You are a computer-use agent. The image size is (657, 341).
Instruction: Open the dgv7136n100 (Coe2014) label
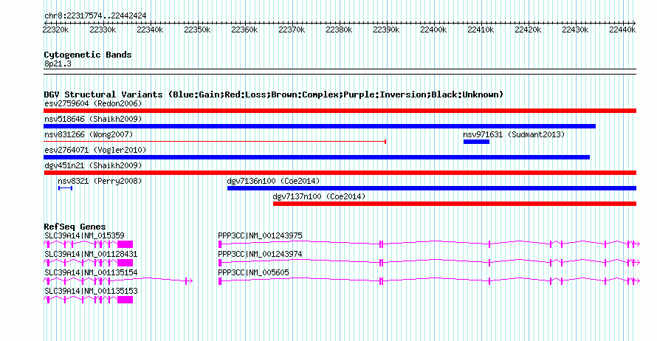pos(273,181)
